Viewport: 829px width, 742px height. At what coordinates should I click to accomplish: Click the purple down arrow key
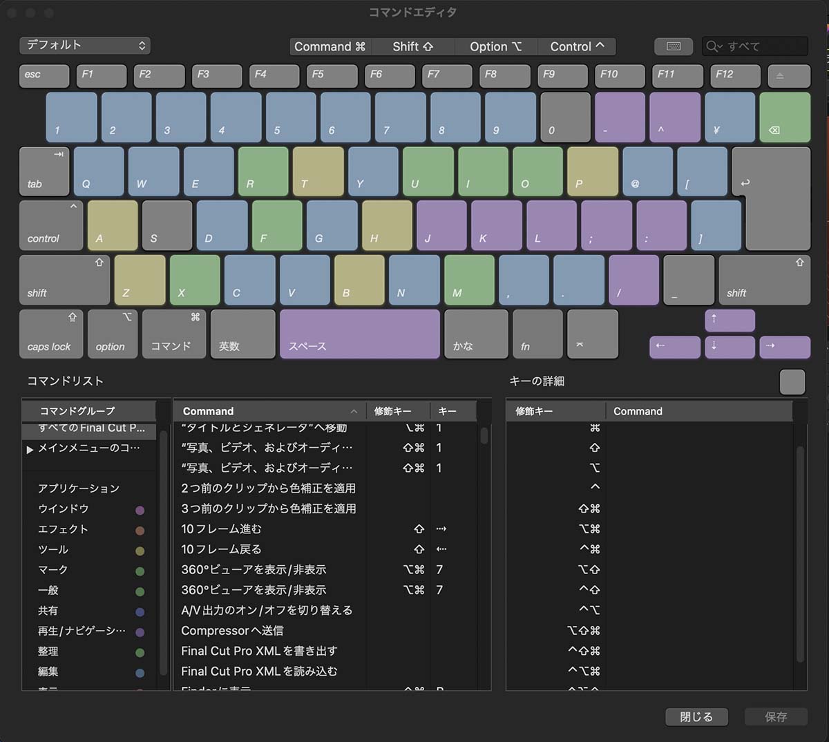[730, 347]
